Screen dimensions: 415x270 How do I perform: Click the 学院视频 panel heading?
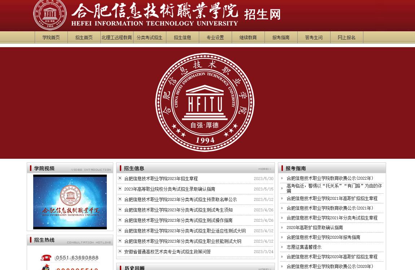pos(44,168)
